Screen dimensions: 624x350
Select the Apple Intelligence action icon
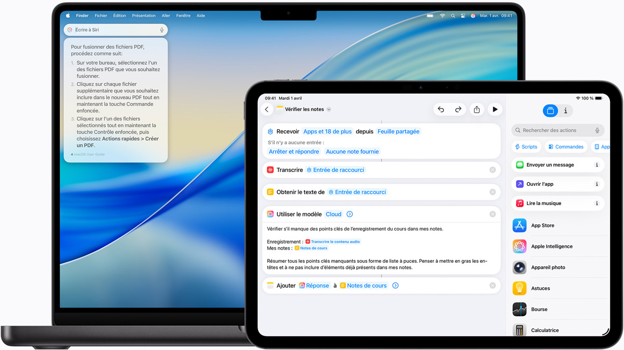pos(519,246)
